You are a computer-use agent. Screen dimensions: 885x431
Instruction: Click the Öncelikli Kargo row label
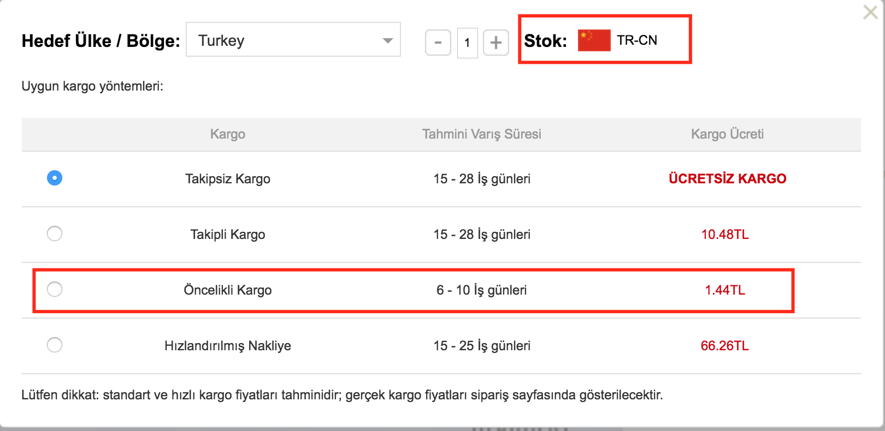click(228, 290)
